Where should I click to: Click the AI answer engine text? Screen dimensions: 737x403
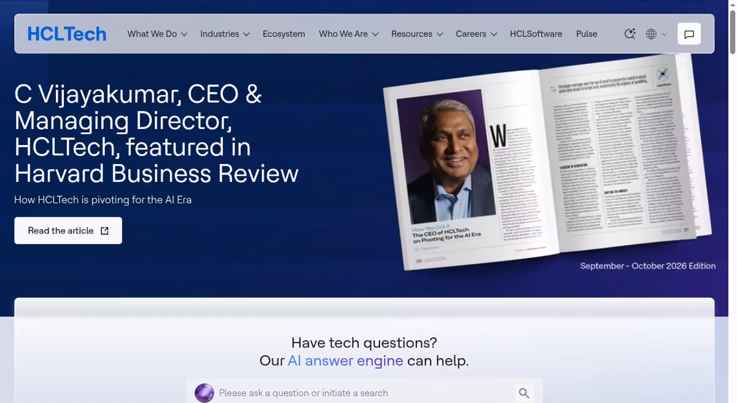click(x=345, y=361)
